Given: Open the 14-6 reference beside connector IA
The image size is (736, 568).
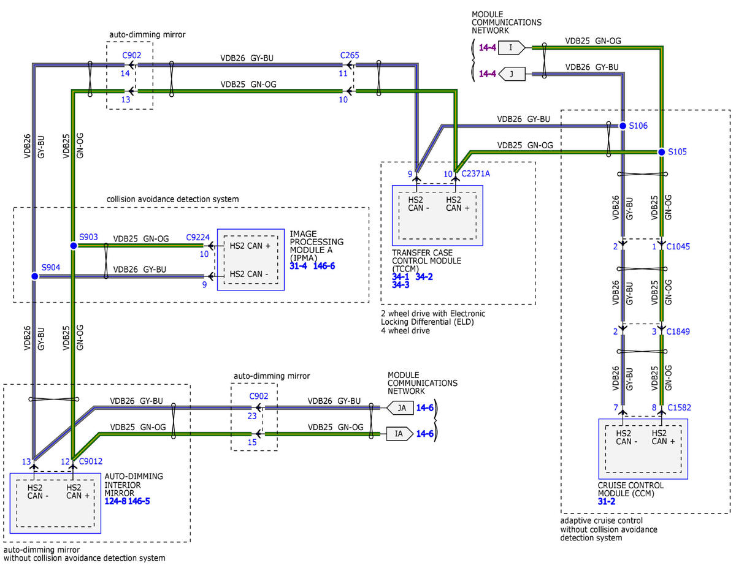Looking at the screenshot, I should pos(424,434).
